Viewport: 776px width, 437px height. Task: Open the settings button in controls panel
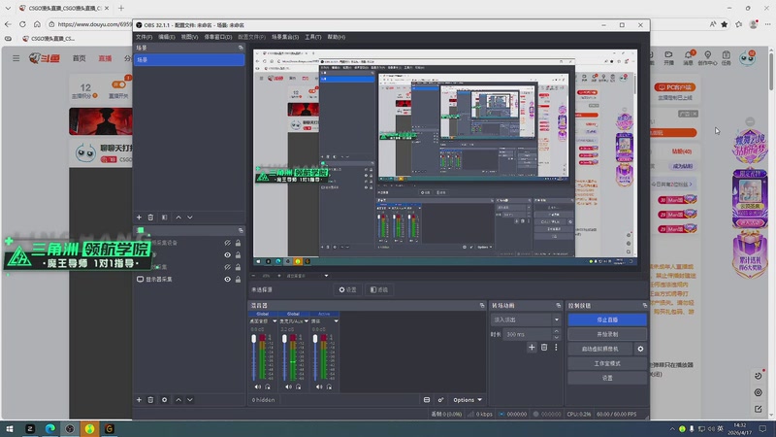coord(607,378)
